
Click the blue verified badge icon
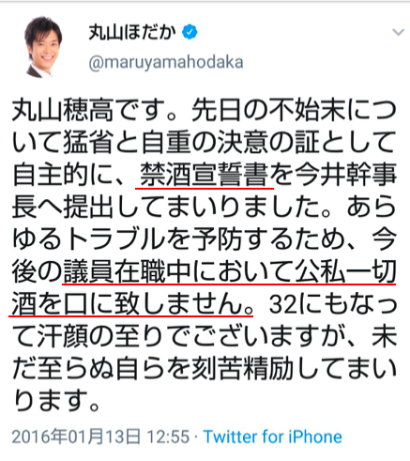click(190, 32)
